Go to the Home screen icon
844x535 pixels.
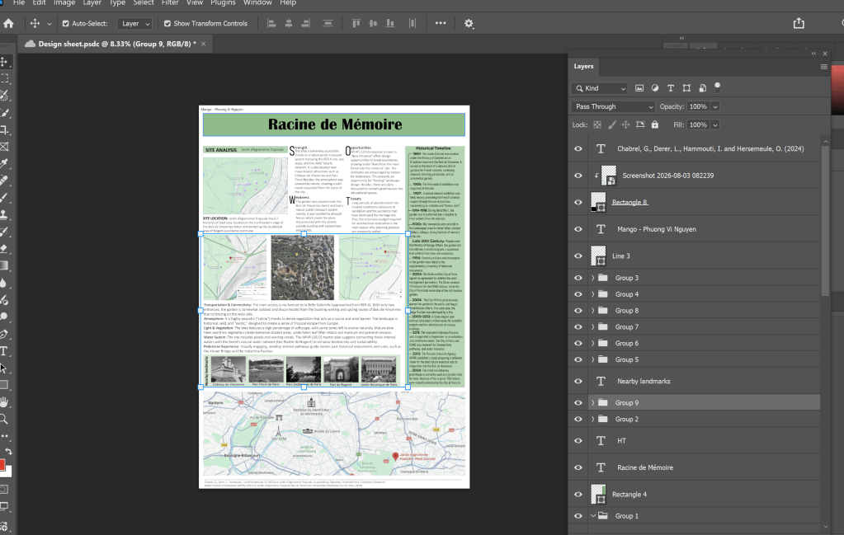click(8, 24)
